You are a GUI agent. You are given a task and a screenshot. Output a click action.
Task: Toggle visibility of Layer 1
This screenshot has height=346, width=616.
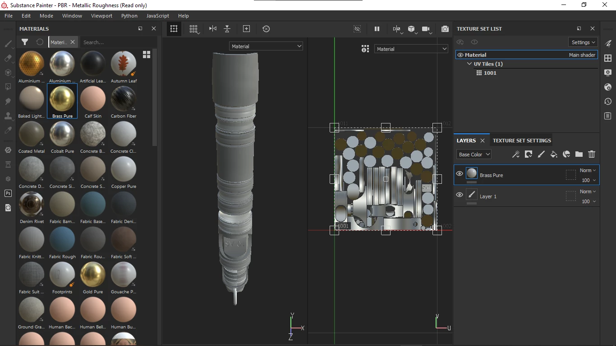point(460,195)
